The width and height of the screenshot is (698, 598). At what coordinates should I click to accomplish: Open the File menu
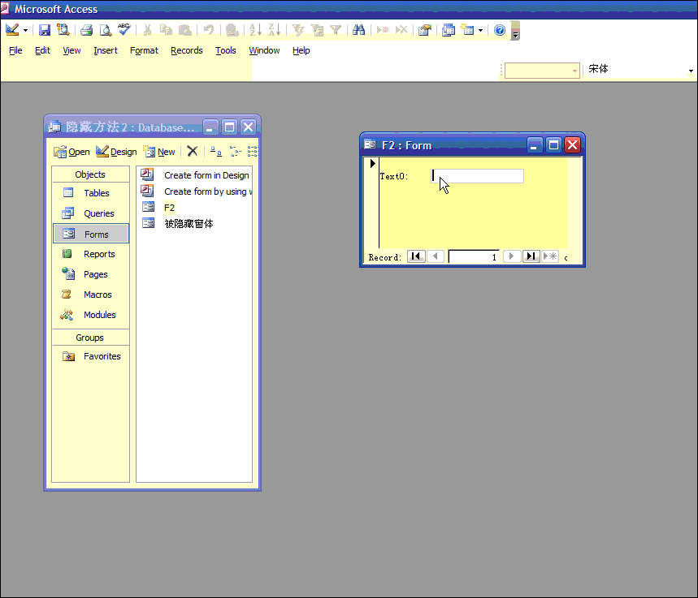tap(15, 50)
